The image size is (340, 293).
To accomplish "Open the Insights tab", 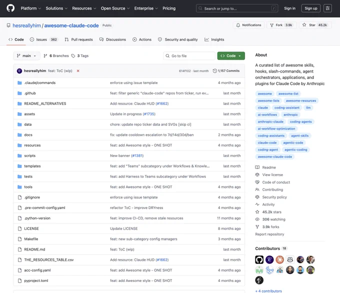I will click(x=214, y=39).
